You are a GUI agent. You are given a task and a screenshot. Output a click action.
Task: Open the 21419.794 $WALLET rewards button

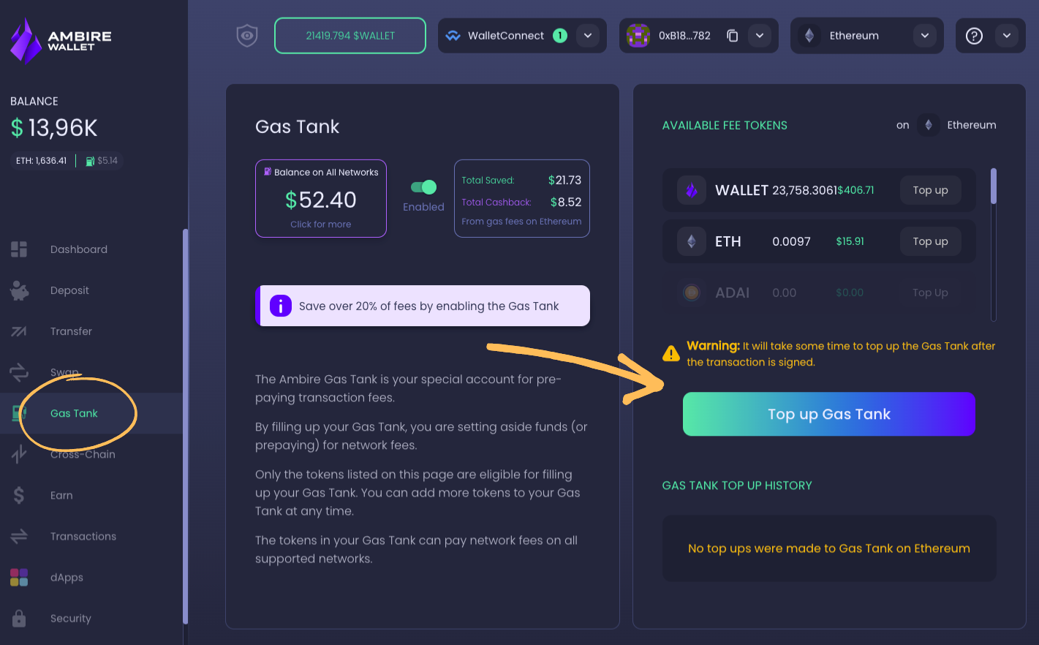click(350, 36)
